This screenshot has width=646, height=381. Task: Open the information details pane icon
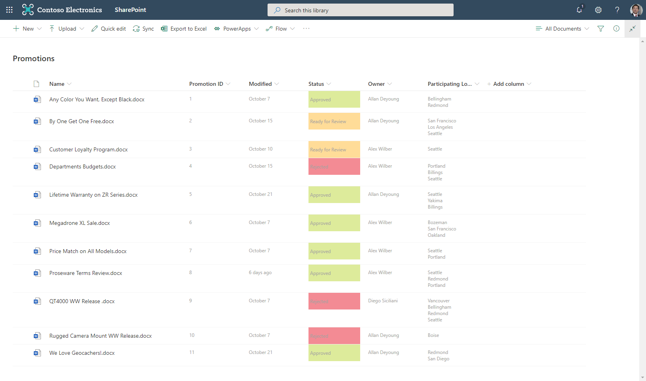click(x=616, y=29)
